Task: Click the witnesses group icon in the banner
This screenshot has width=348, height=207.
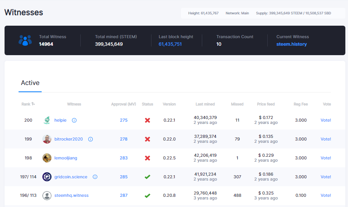Action: click(25, 40)
